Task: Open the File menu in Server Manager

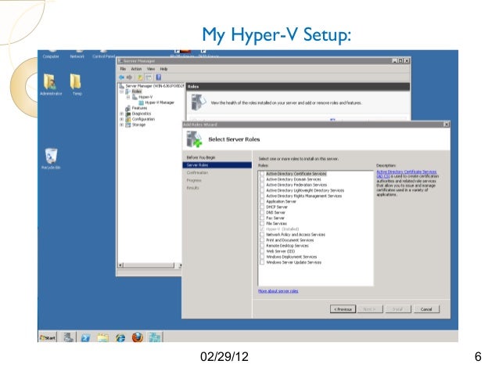Action: [123, 69]
